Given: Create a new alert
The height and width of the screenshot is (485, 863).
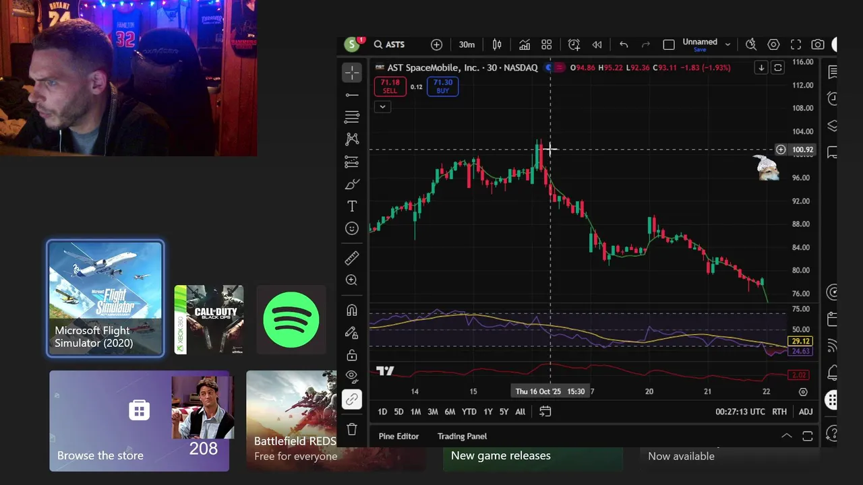Looking at the screenshot, I should (574, 44).
